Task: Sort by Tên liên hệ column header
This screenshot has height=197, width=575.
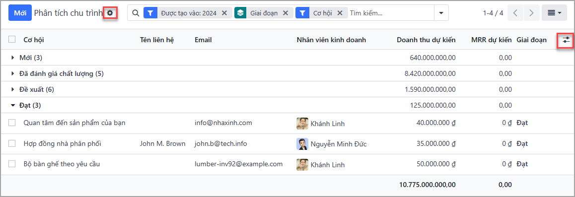Action: coord(156,40)
